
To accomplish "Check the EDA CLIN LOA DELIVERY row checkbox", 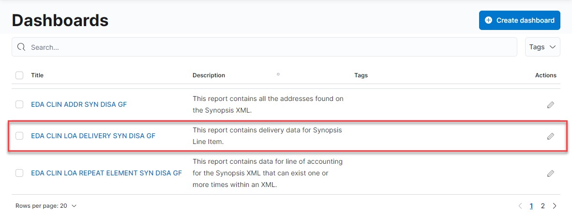I will coord(19,136).
